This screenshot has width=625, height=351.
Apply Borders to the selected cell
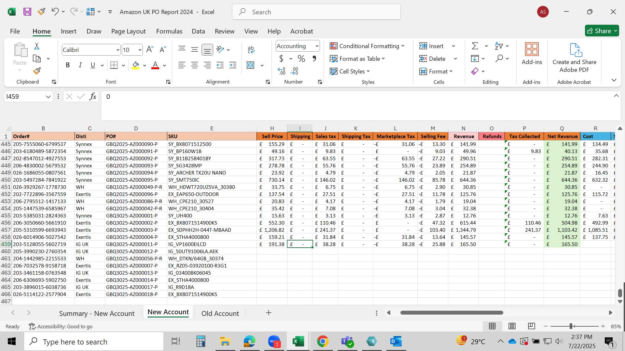[x=114, y=65]
